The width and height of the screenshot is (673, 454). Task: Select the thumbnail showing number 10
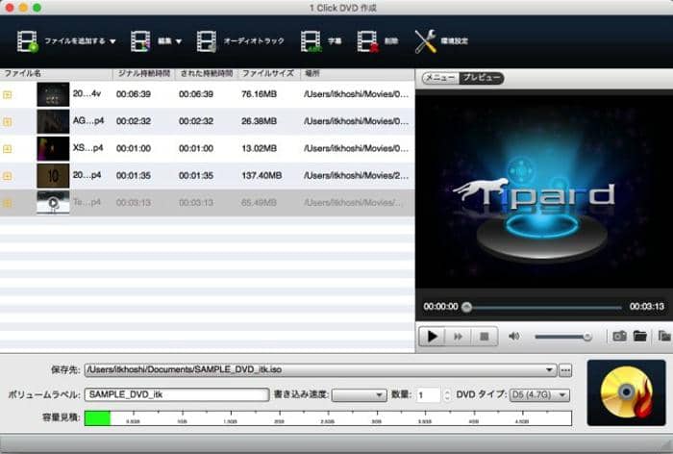[x=53, y=176]
